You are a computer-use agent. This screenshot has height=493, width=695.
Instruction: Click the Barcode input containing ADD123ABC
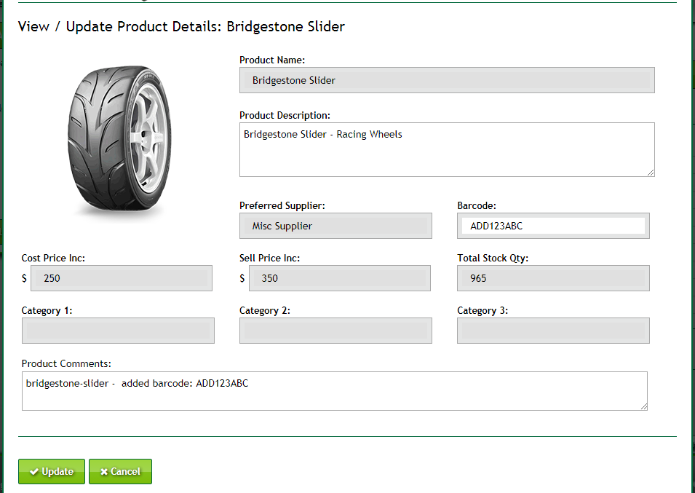[x=553, y=226]
